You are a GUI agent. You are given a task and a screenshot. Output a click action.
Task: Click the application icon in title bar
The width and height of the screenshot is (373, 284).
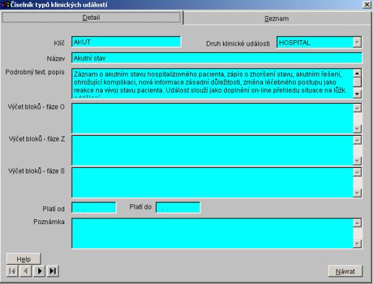click(5, 4)
